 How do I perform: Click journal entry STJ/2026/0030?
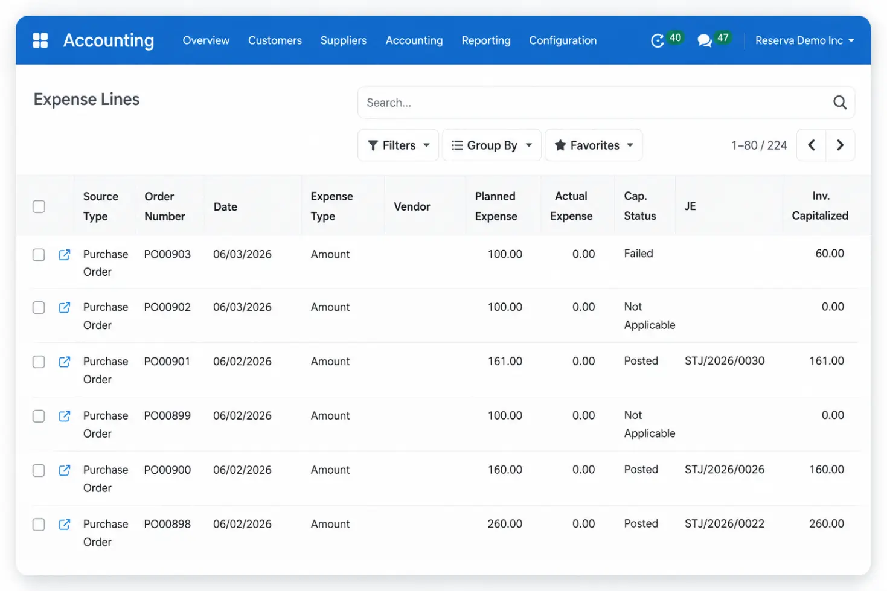(x=724, y=361)
